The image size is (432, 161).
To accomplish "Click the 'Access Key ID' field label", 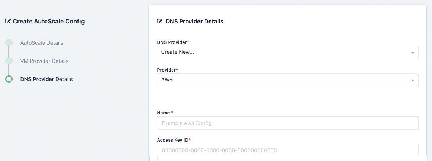I will pos(173,140).
